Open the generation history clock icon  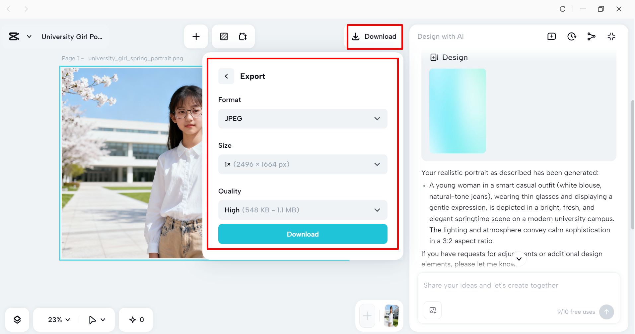(x=571, y=36)
